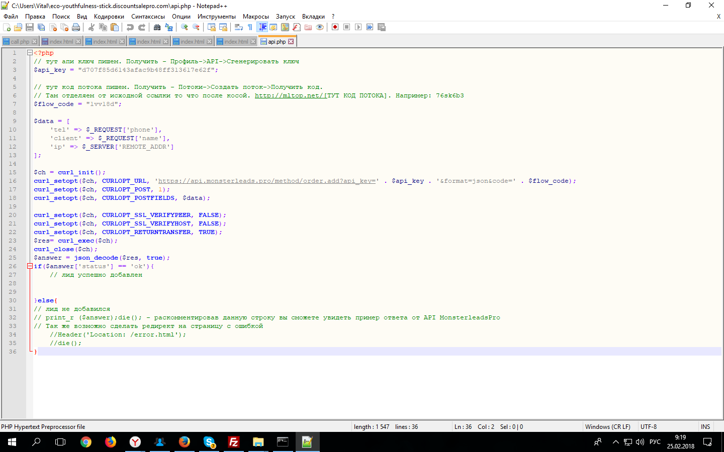Open the Вкладки menu

click(x=313, y=17)
